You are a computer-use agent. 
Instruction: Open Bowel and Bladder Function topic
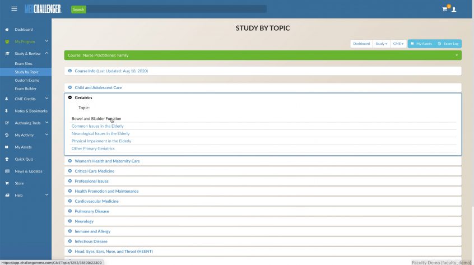point(96,119)
